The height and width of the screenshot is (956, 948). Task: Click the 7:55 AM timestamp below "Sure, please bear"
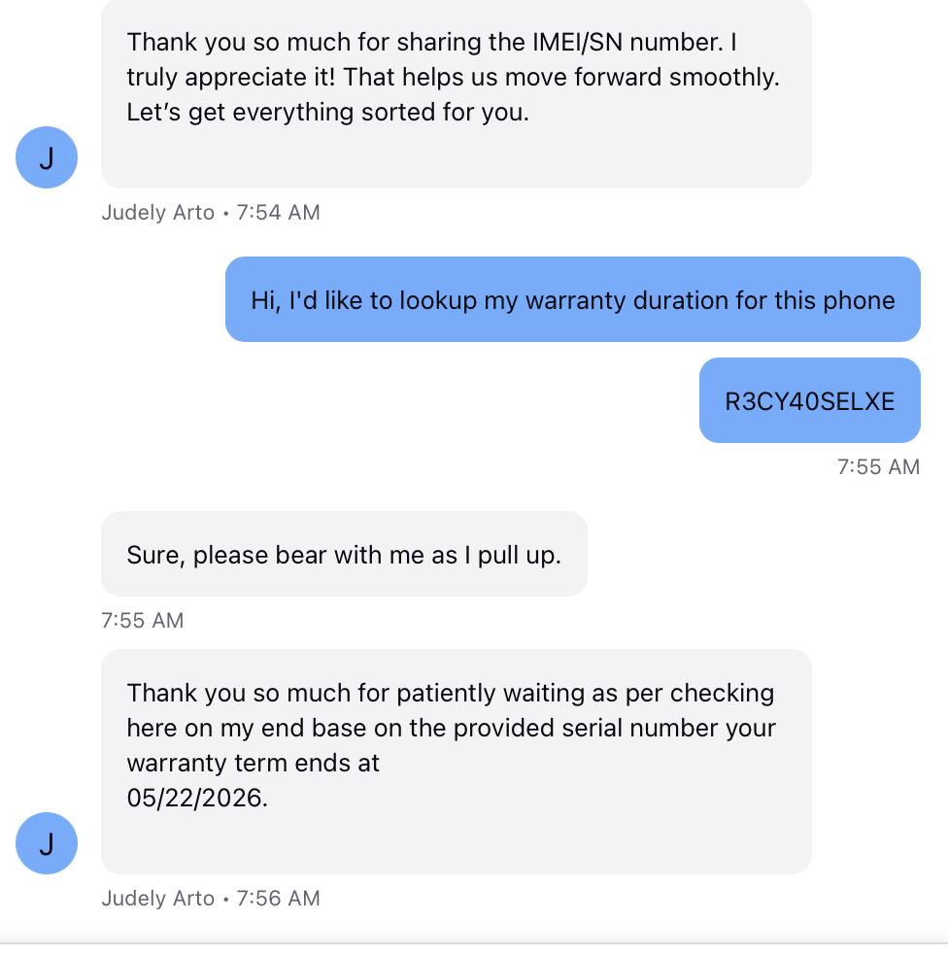click(x=142, y=621)
